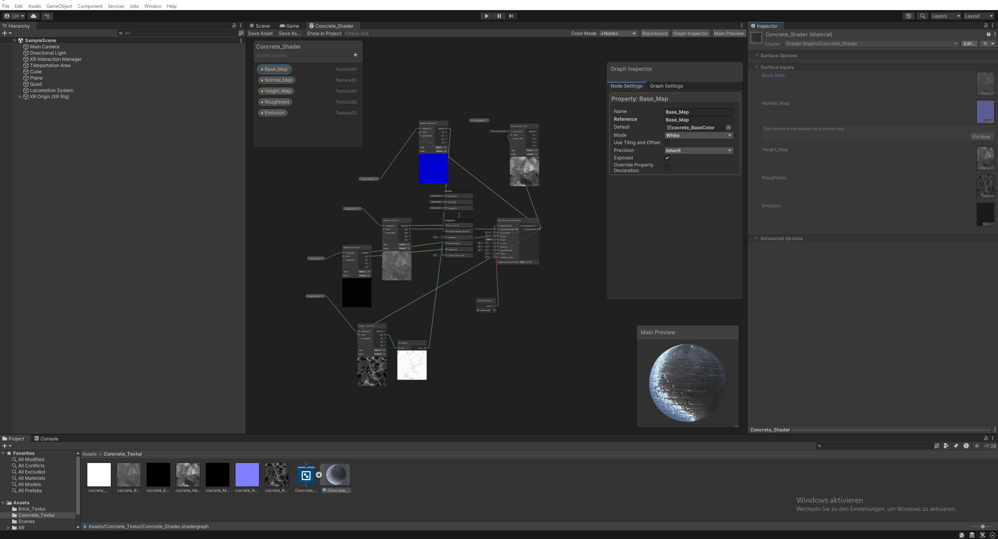Click the Save Asset button
This screenshot has width=998, height=539.
pos(260,33)
